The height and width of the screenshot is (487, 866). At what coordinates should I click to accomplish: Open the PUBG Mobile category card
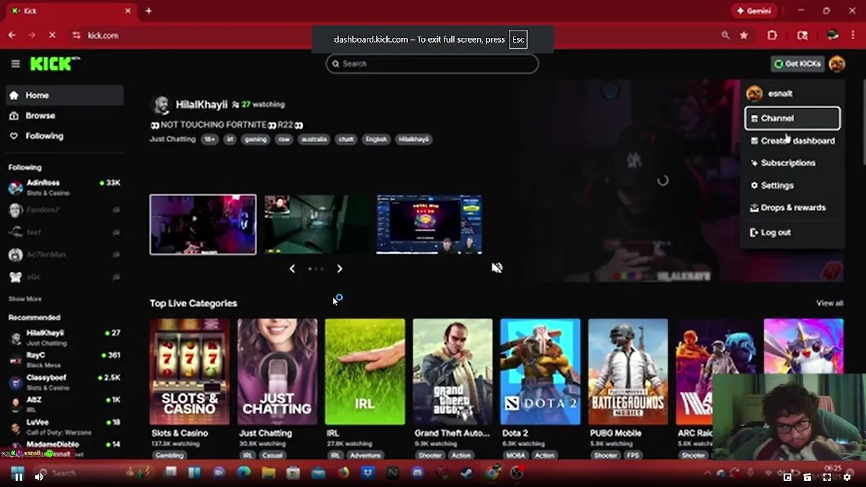(628, 372)
